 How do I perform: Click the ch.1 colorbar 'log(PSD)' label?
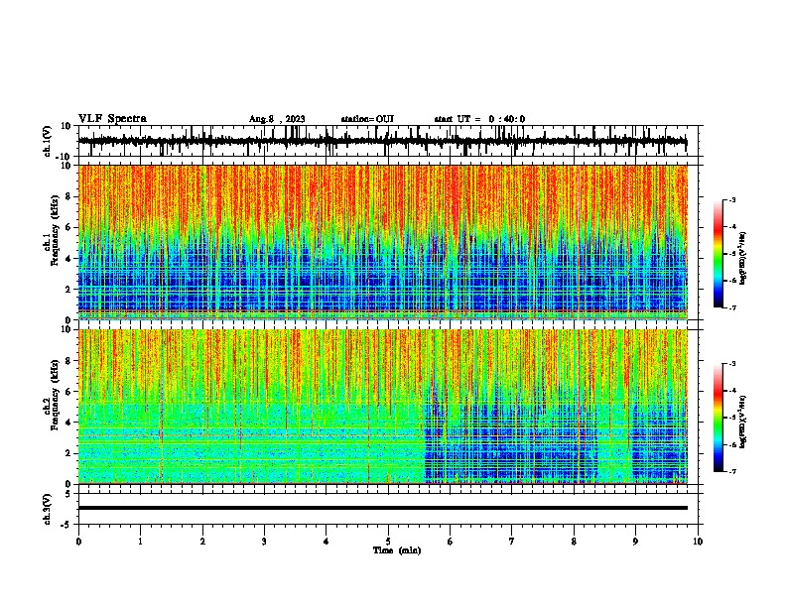(x=742, y=258)
